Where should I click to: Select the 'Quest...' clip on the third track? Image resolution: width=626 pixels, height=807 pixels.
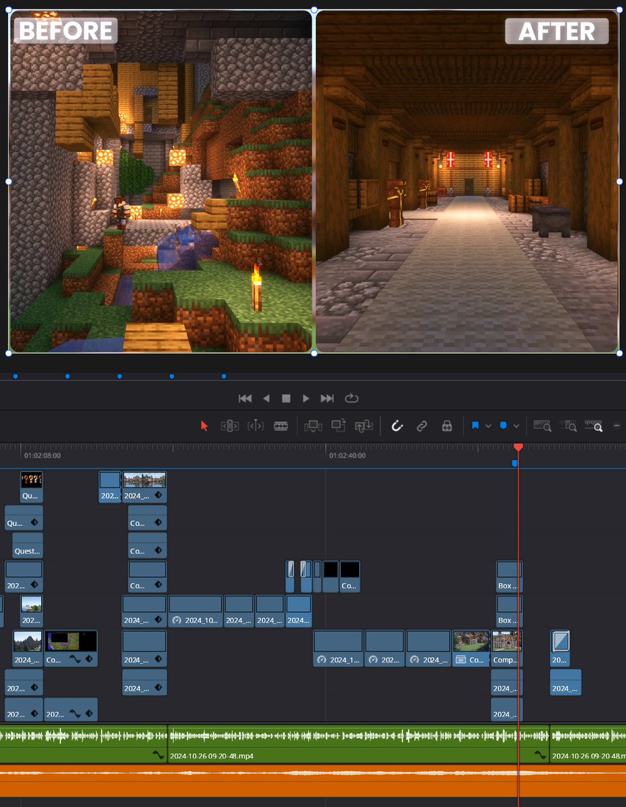pyautogui.click(x=28, y=545)
